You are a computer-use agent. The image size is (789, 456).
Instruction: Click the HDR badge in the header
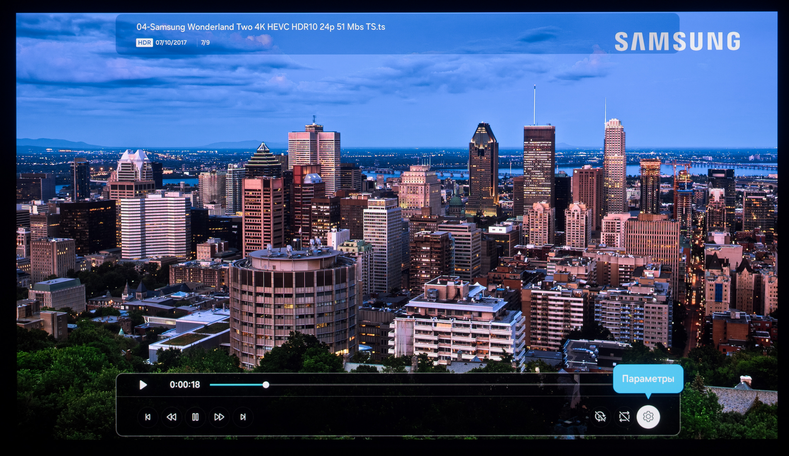coord(144,43)
